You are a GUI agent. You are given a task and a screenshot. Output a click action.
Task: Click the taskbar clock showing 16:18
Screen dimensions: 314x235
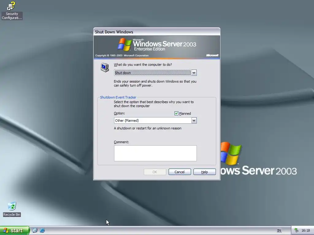click(306, 231)
